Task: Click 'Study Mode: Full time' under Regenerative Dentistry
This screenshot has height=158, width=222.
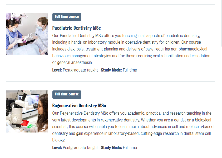Action: pyautogui.click(x=119, y=148)
